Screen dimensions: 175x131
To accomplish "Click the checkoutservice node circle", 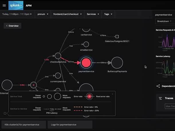I will click(x=58, y=56).
